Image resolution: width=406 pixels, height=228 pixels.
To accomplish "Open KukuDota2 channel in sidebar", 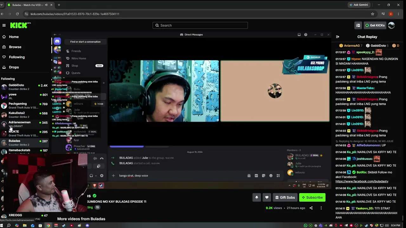I will (x=25, y=114).
